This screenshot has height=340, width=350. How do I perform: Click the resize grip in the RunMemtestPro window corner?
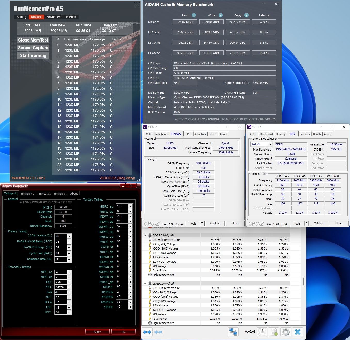click(139, 179)
